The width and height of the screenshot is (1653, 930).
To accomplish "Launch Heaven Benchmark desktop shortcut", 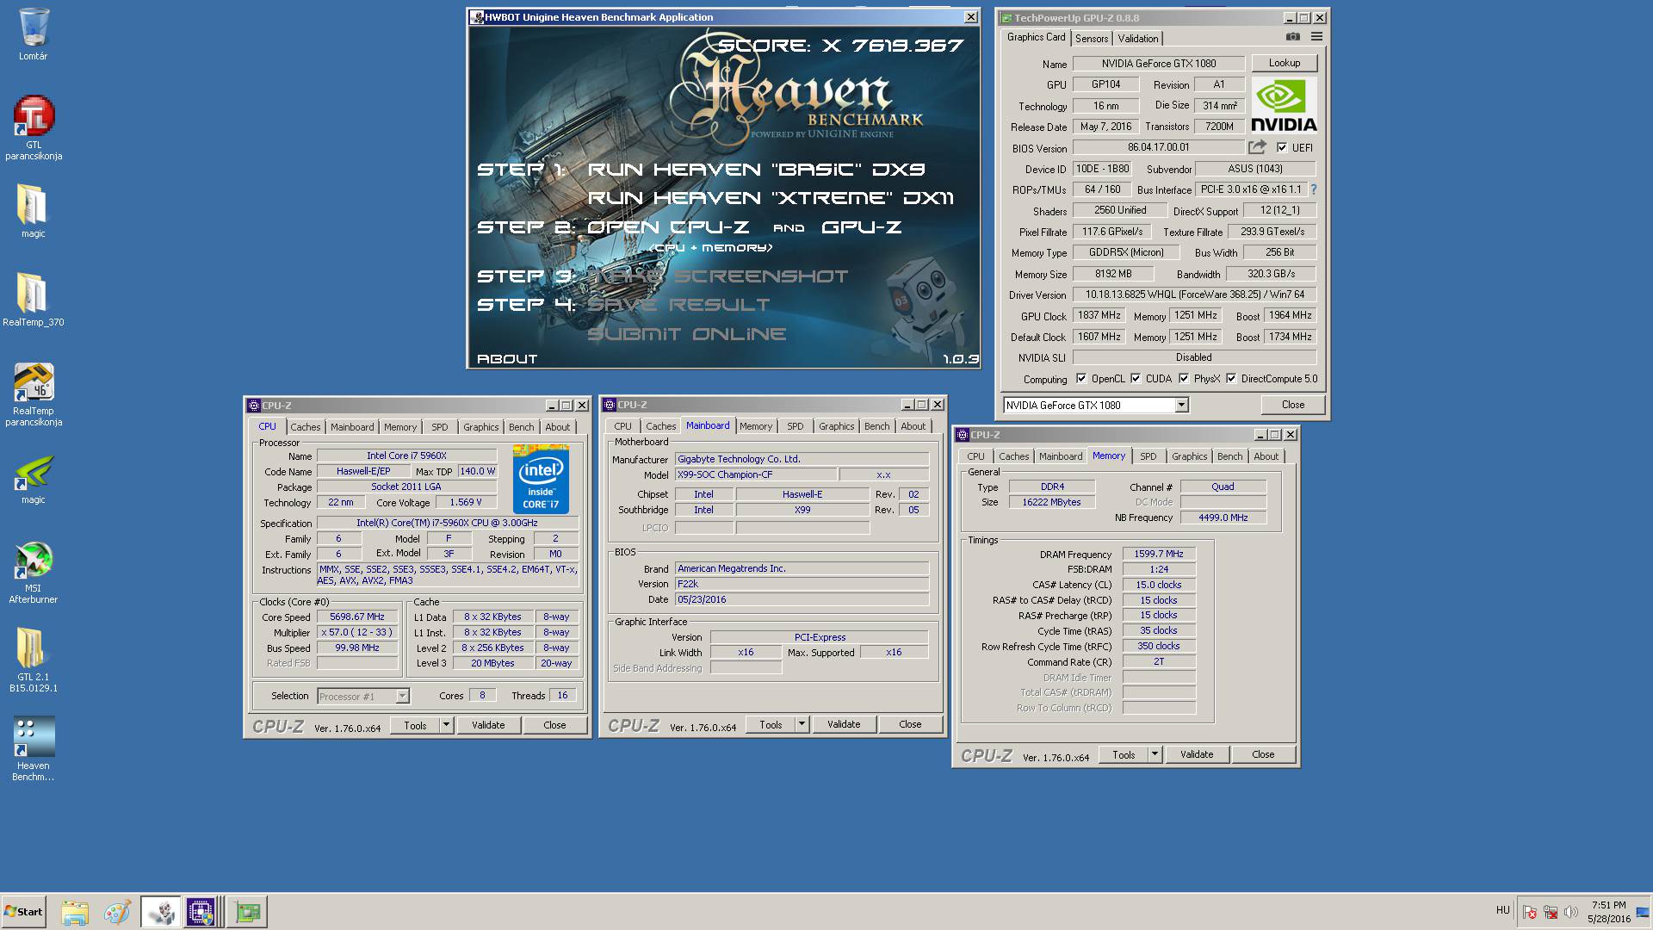I will point(33,748).
